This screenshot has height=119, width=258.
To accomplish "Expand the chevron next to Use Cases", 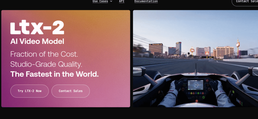I will pos(111,1).
